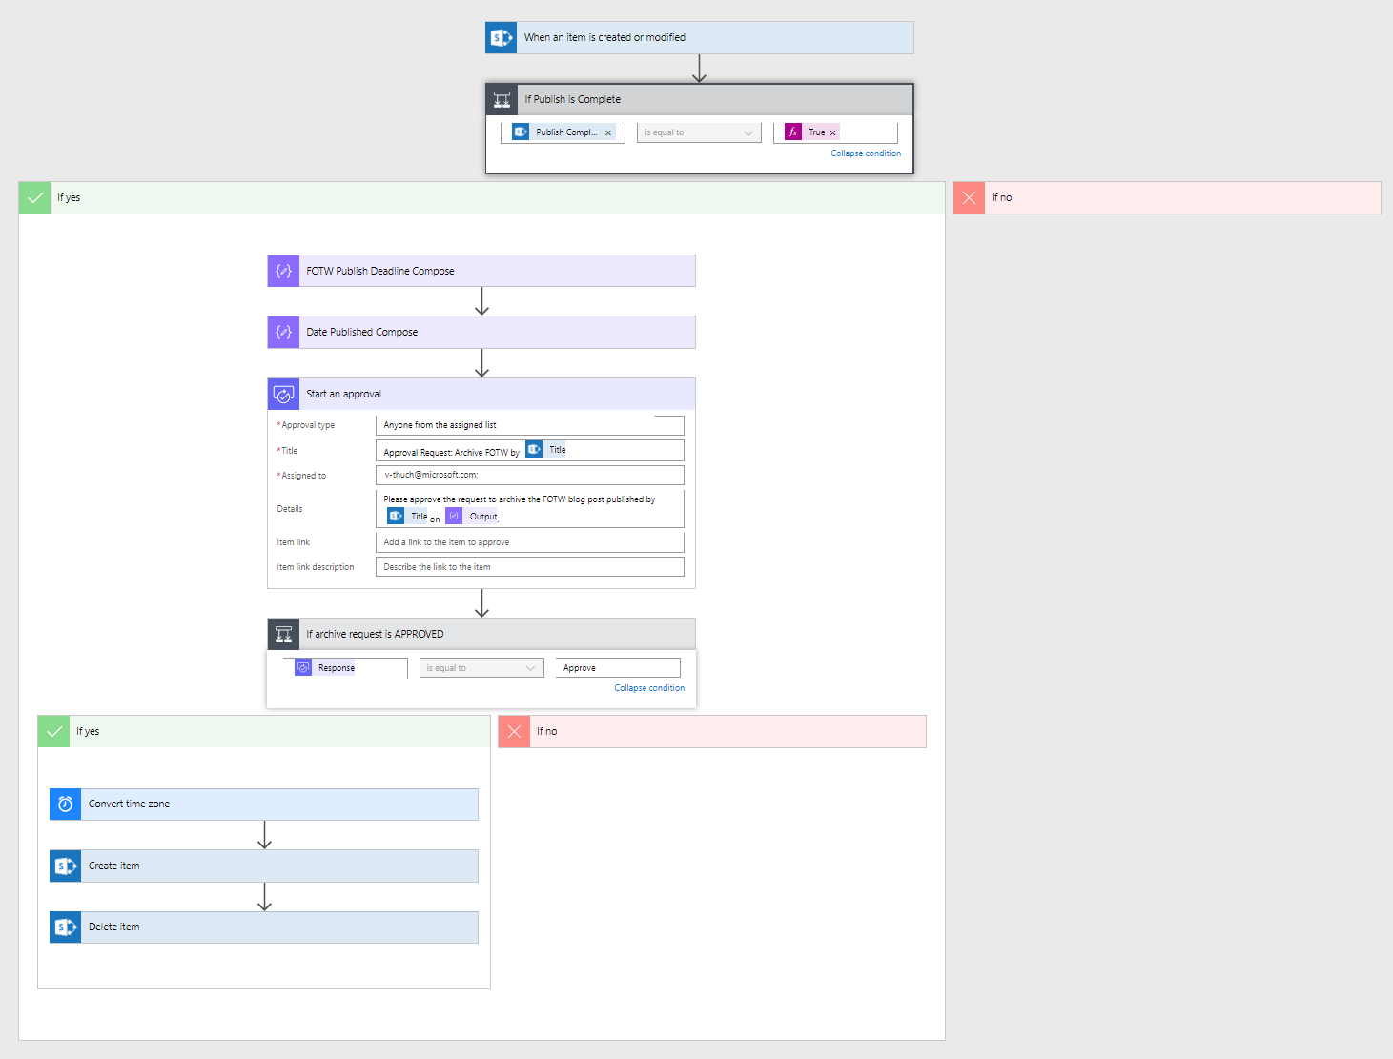Click the Date Published Compose icon
The image size is (1393, 1059).
coord(283,332)
